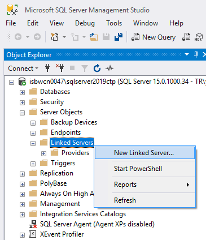Expand the Databases folder
Image resolution: width=206 pixels, height=240 pixels.
22,92
